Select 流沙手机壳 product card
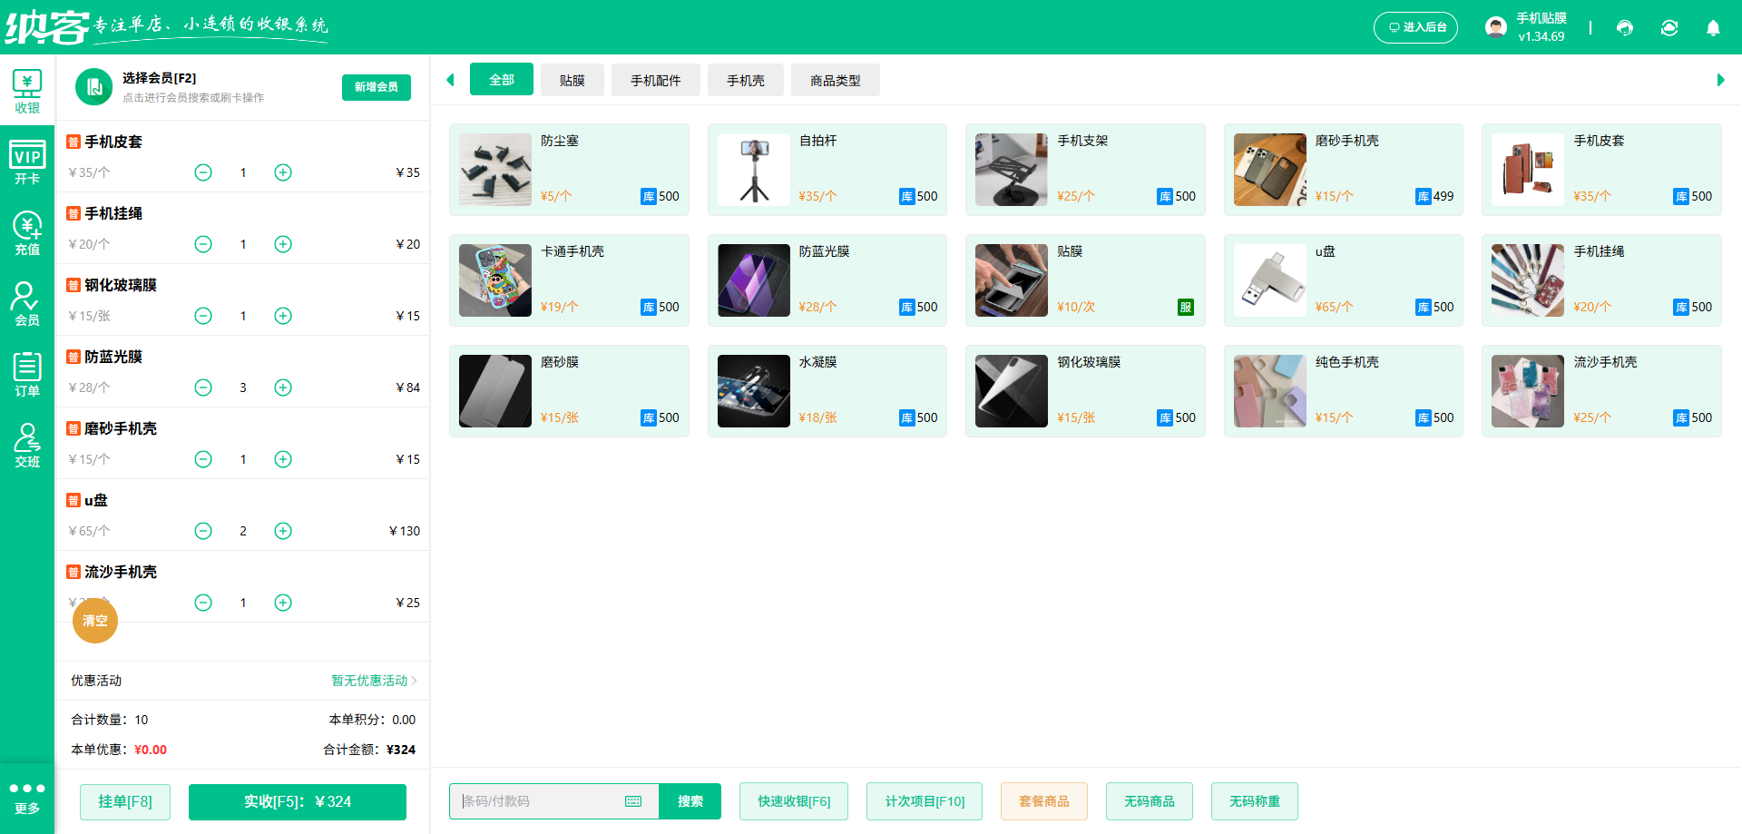 [1601, 391]
